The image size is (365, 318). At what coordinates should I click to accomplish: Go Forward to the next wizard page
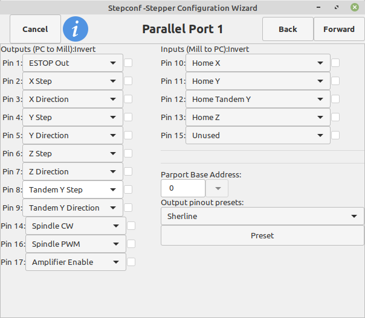tap(339, 29)
